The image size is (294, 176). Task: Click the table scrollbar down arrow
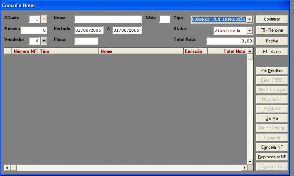click(x=250, y=161)
